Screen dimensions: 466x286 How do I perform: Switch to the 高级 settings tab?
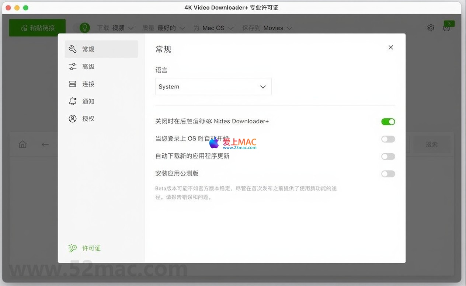coord(88,67)
